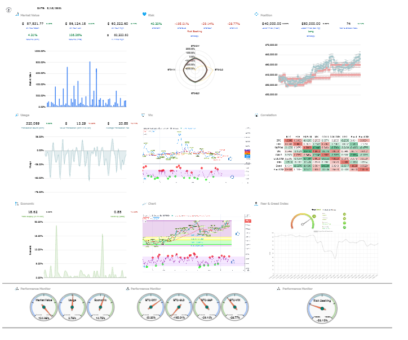Click the BTC-GLD label on radar chart

tap(219, 70)
